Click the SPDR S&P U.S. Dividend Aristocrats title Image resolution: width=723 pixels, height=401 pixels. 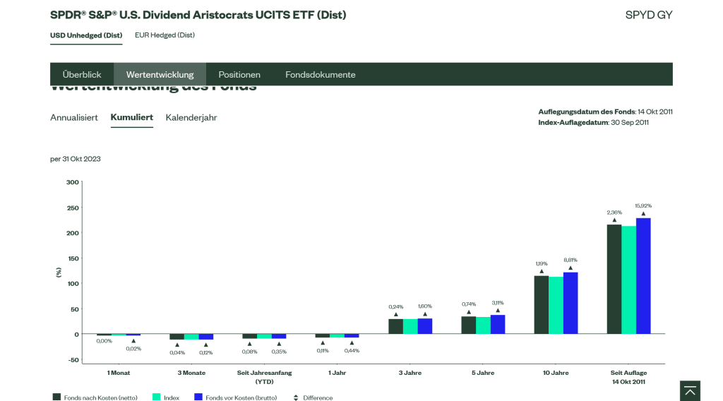coord(198,15)
